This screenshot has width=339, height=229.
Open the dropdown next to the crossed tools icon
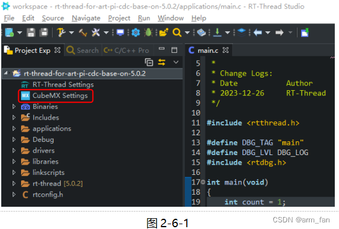tap(106, 33)
